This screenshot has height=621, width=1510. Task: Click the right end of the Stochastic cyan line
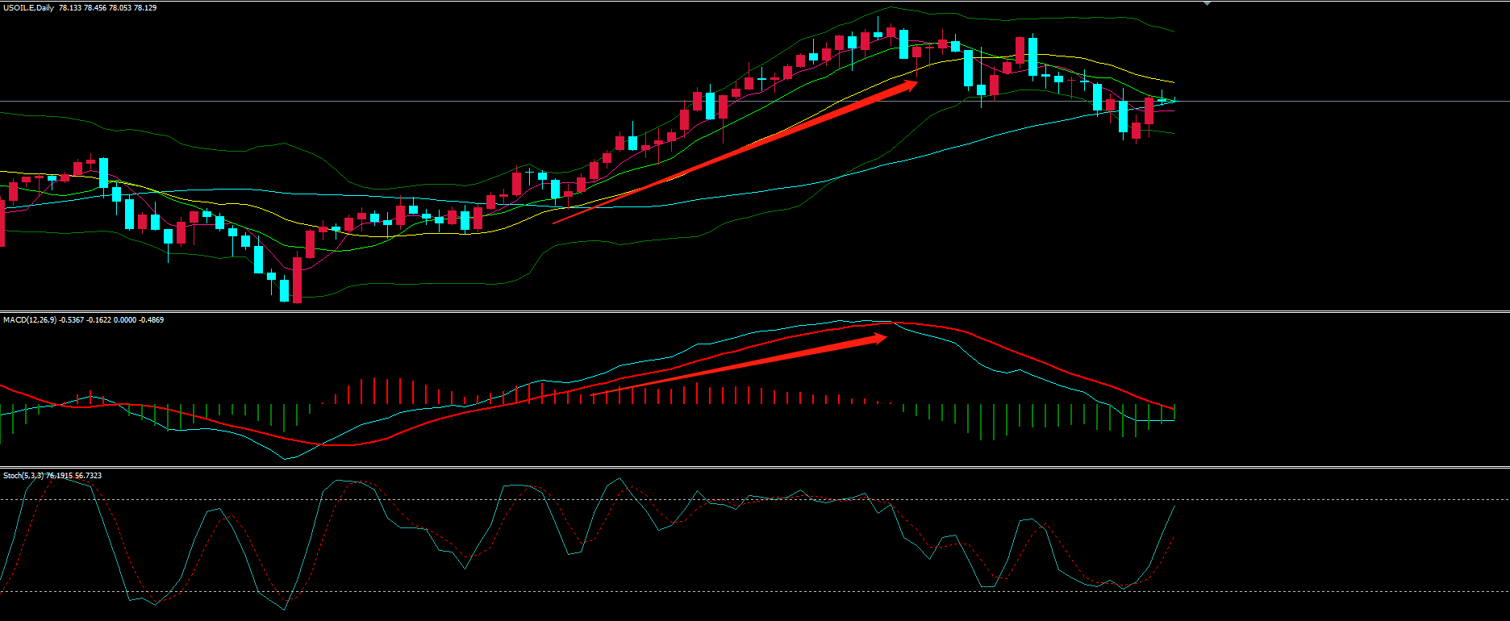[1174, 506]
